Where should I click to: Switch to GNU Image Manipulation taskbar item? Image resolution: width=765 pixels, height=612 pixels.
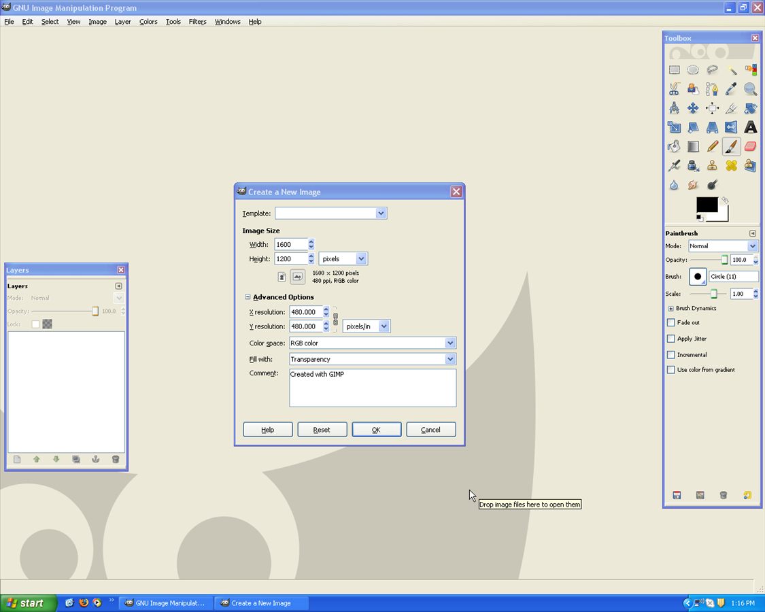(x=165, y=603)
